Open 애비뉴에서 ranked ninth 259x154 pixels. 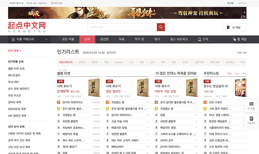coord(117,147)
